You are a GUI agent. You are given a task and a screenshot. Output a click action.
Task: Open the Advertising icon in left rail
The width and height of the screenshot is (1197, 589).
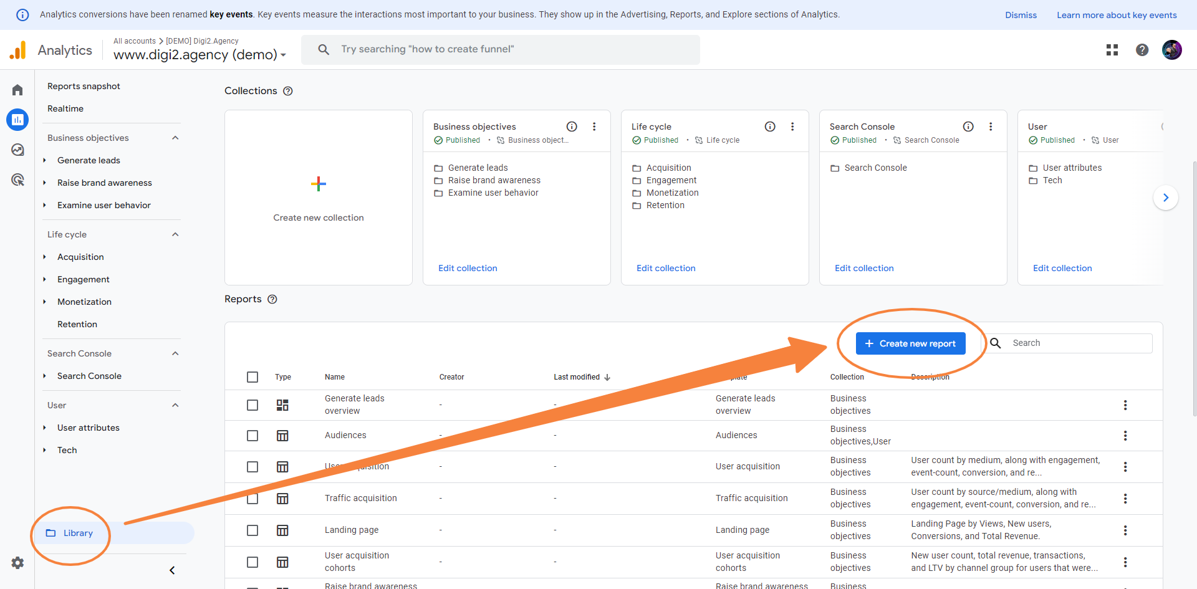pos(17,180)
